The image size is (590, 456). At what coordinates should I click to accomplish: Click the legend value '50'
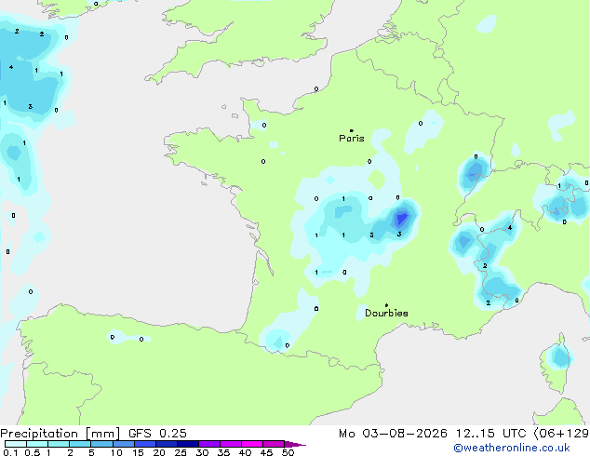click(288, 452)
